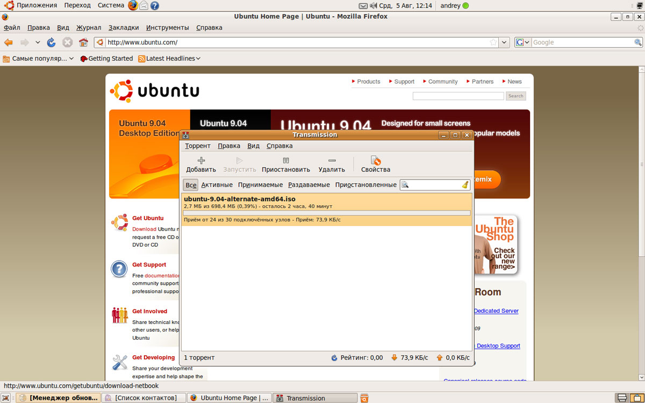The height and width of the screenshot is (403, 645).
Task: Open search engine selector dropdown
Action: (x=523, y=42)
